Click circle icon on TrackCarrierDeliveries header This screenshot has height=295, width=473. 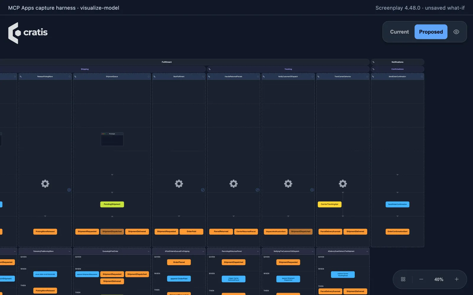(367, 77)
